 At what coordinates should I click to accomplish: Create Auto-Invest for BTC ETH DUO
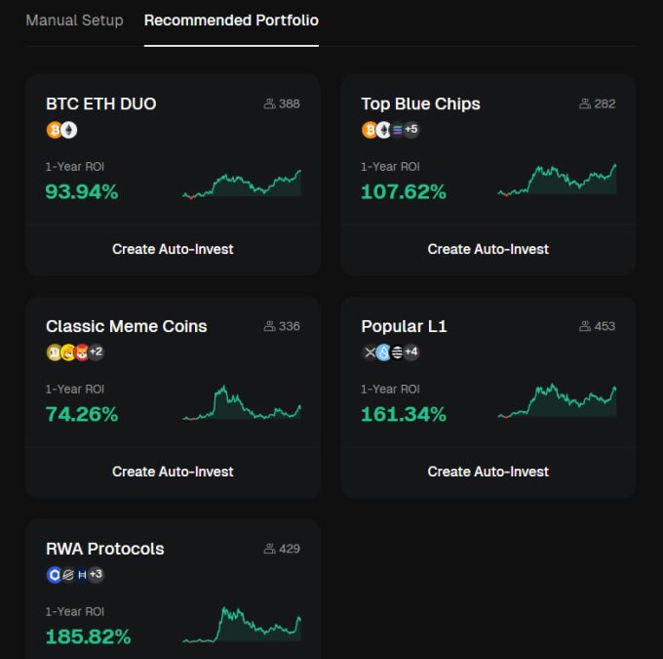173,249
